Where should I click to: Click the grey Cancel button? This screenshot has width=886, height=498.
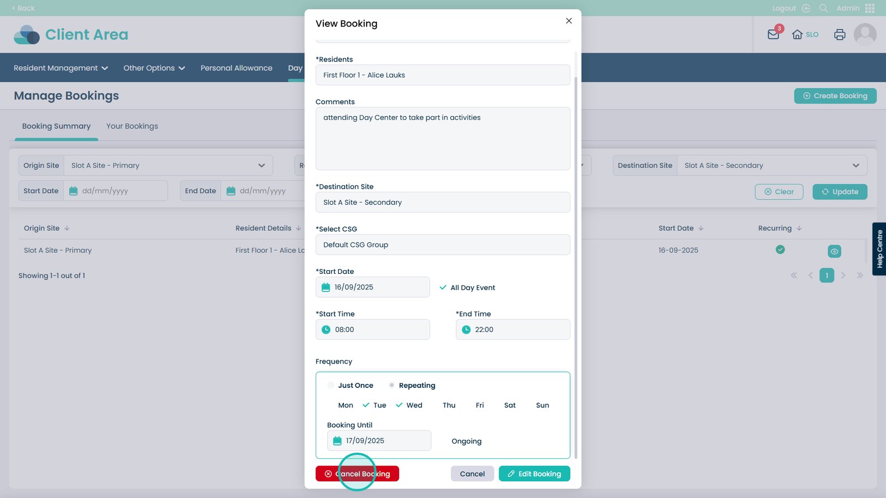click(x=472, y=474)
